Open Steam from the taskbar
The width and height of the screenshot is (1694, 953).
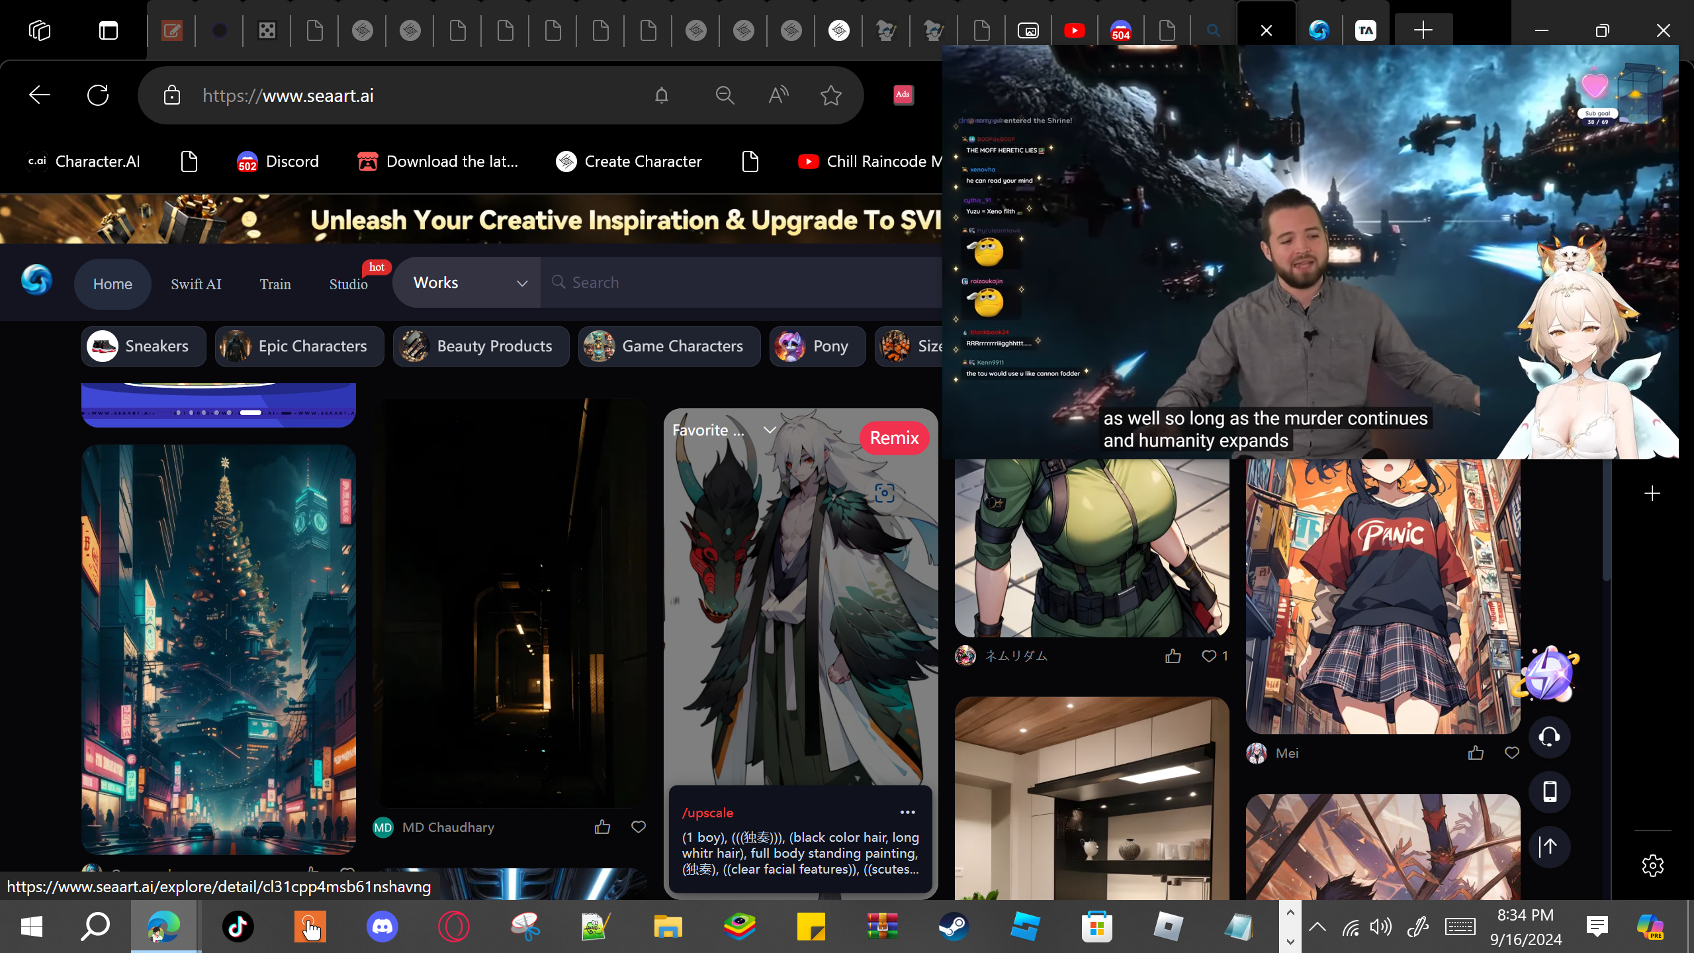(954, 927)
